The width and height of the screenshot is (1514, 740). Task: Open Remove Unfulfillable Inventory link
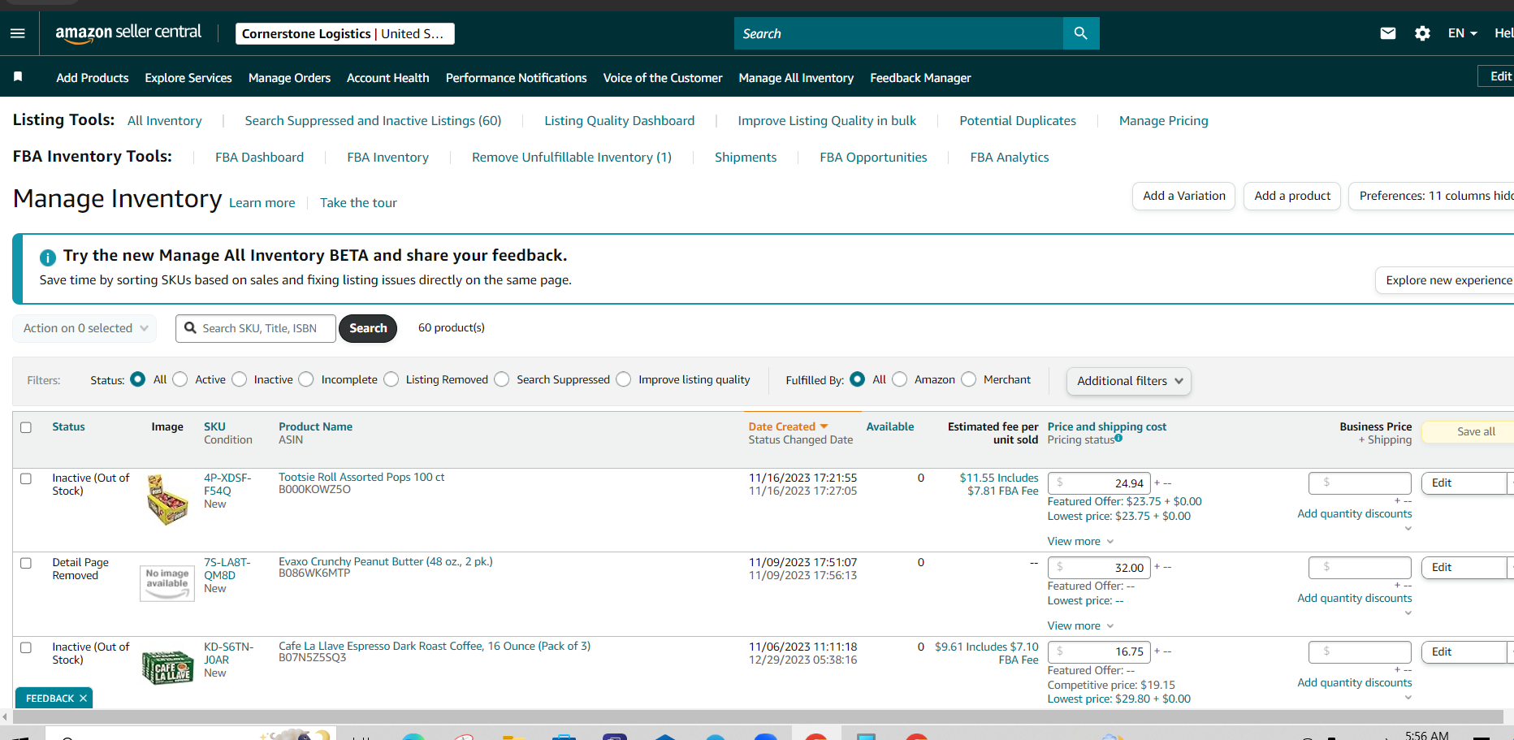pos(572,158)
